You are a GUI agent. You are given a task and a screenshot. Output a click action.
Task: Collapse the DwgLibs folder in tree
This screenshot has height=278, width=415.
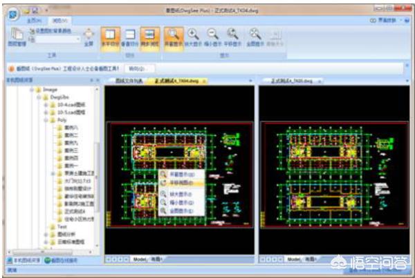(39, 97)
